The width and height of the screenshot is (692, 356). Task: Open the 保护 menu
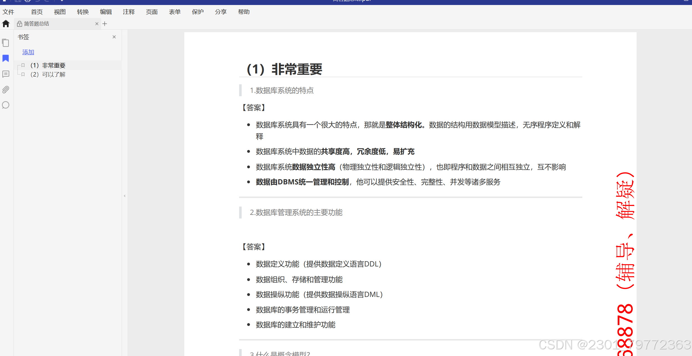pos(198,12)
